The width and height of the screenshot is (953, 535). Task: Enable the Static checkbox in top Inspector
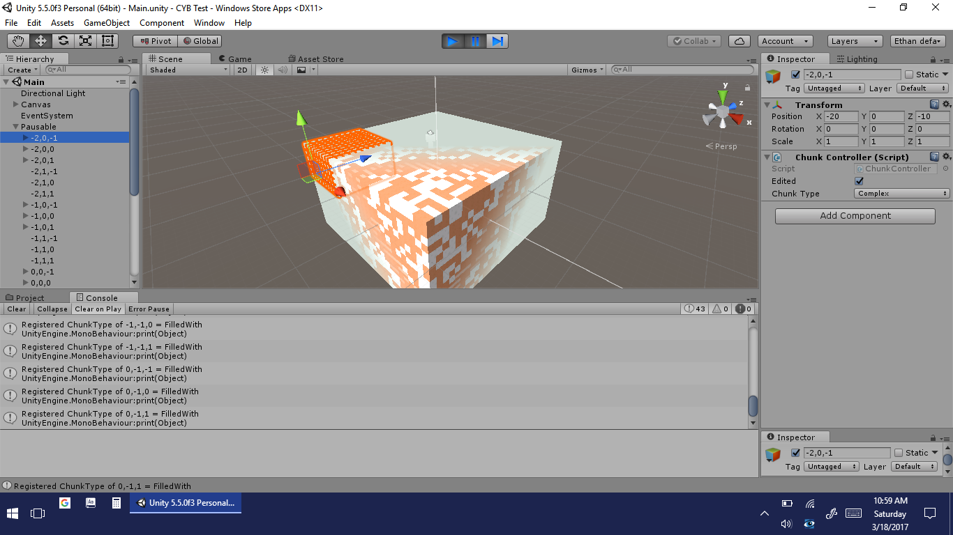coord(908,75)
